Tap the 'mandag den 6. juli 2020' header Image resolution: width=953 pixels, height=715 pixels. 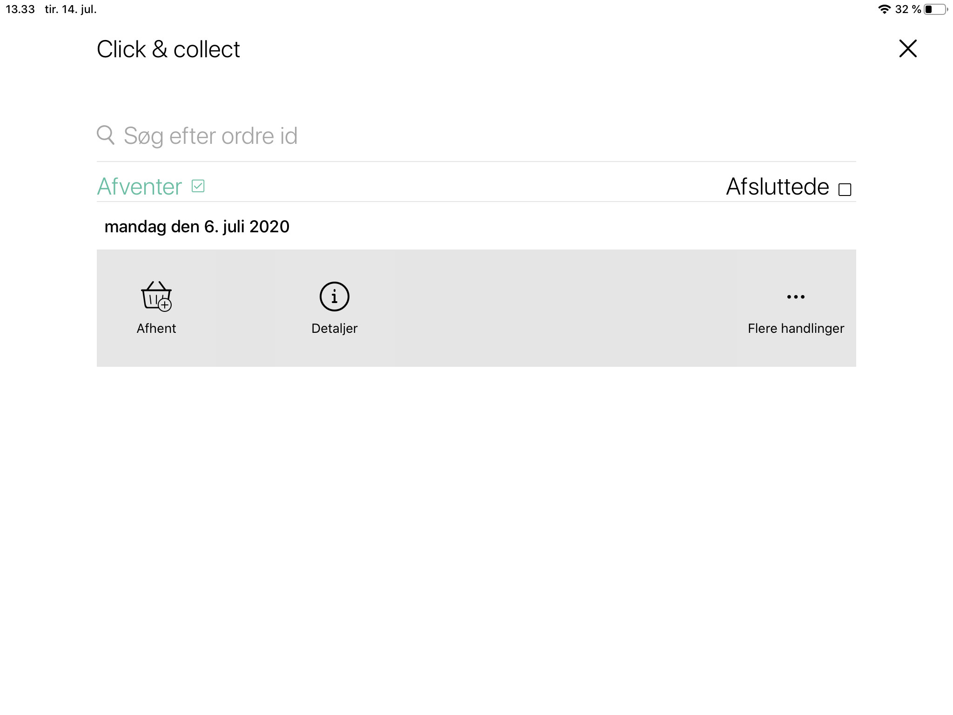197,227
